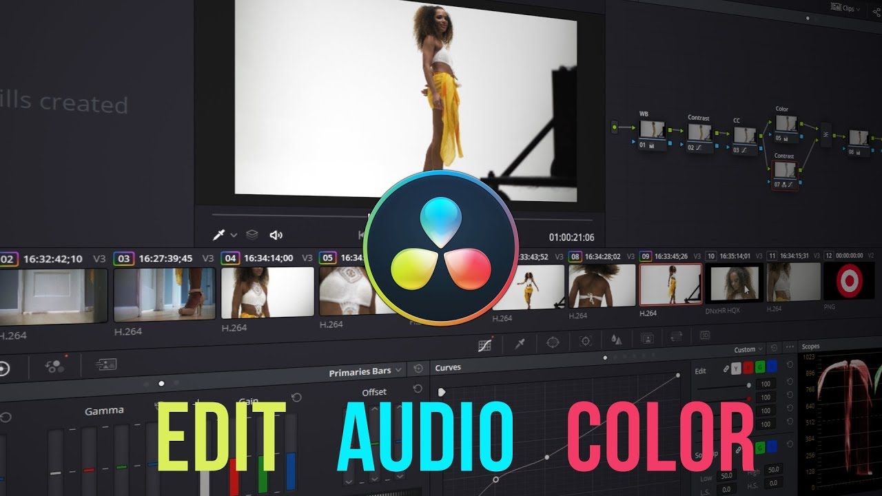
Task: Select the Color node 05
Action: click(786, 129)
